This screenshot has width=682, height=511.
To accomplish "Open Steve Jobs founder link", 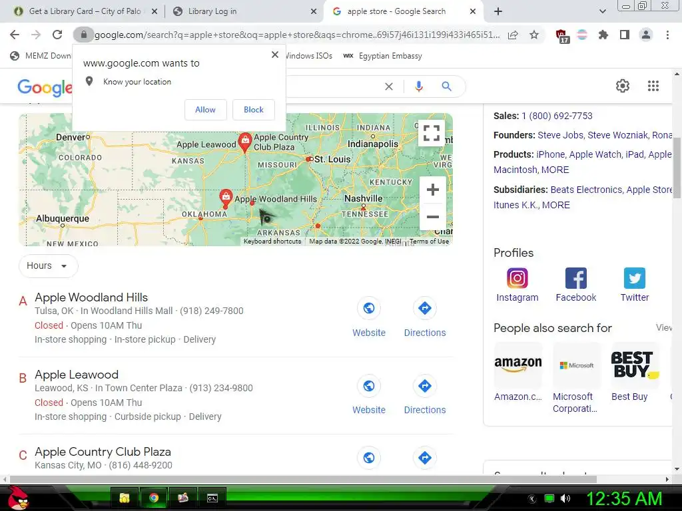I will [560, 135].
